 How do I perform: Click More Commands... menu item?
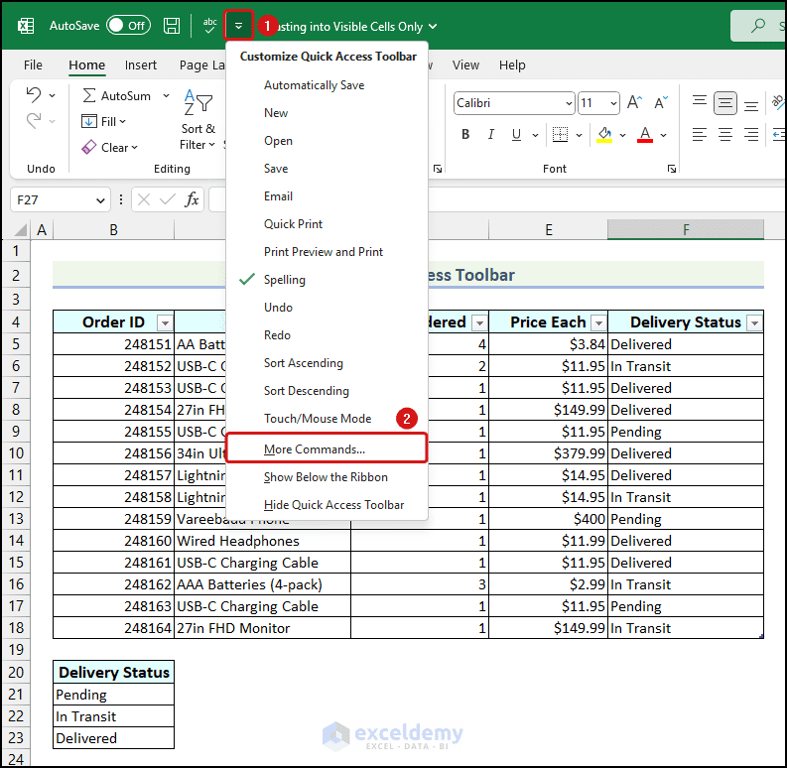tap(327, 449)
